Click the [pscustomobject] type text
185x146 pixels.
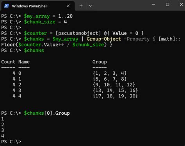click(x=78, y=33)
